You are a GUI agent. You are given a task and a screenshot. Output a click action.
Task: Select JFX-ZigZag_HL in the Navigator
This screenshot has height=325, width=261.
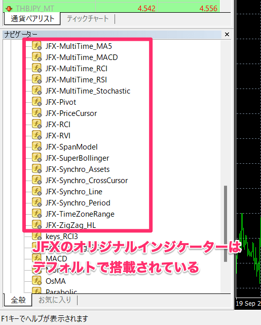[x=70, y=225]
